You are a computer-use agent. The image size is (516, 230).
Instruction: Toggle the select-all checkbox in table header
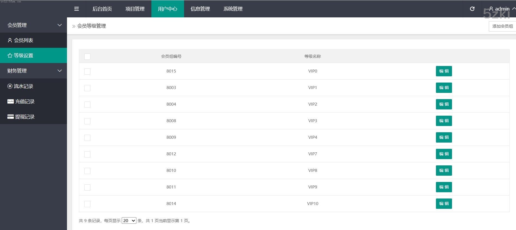[87, 56]
